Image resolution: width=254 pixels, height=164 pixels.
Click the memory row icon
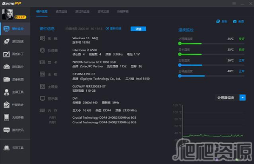[x=42, y=110]
